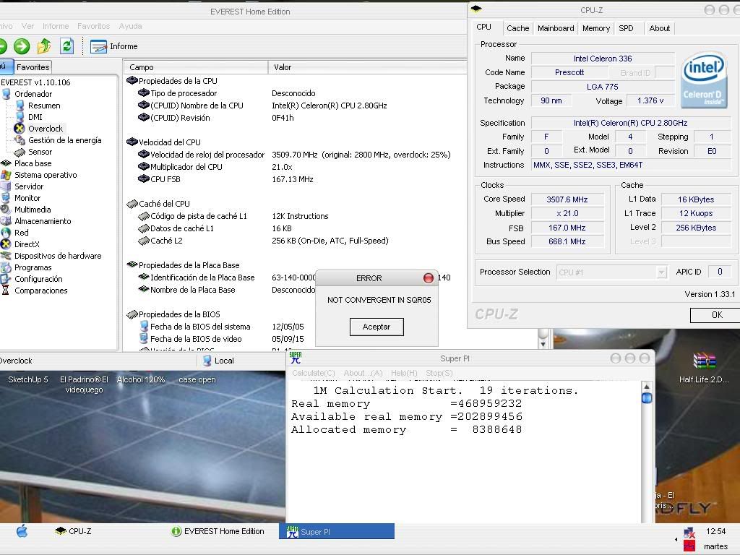Switch to the SPD tab in CPU-Z
This screenshot has width=740, height=555.
coord(626,28)
